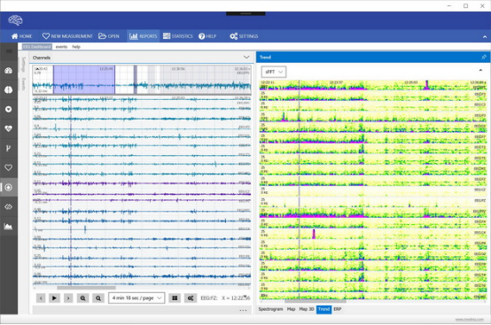This screenshot has height=325, width=491.
Task: Switch to the help tab
Action: 76,47
